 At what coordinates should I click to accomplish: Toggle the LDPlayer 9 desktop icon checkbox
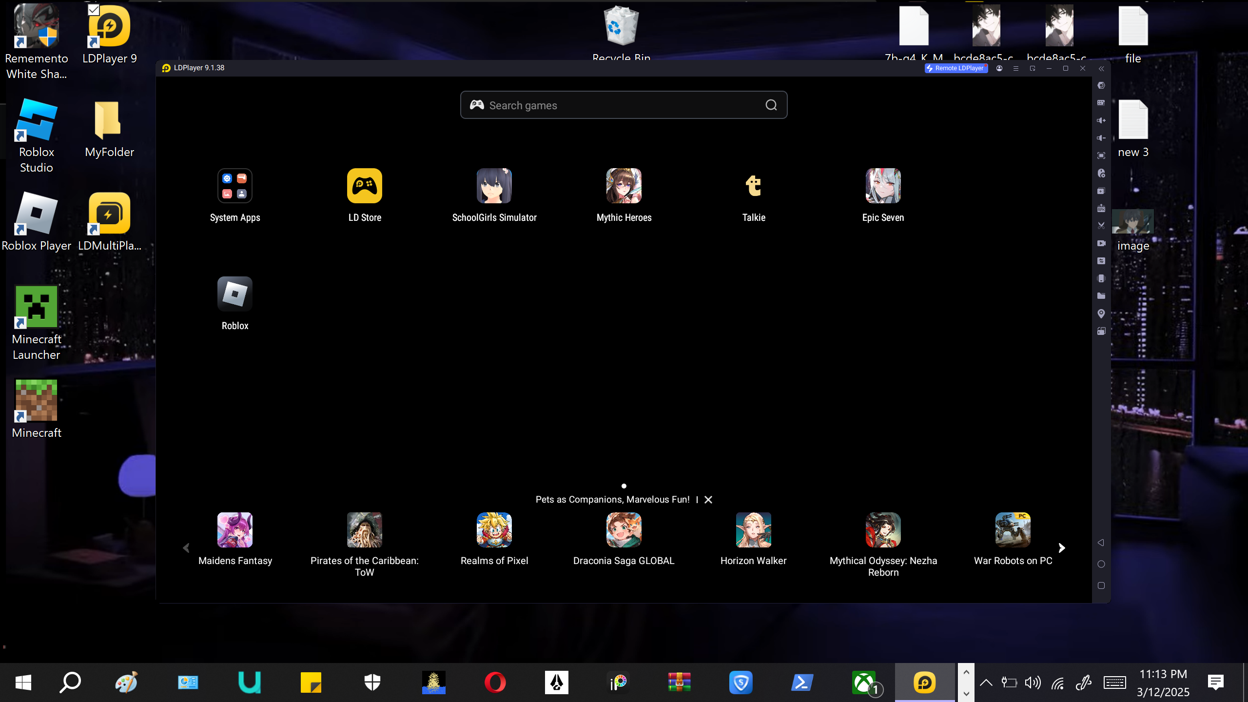tap(94, 9)
